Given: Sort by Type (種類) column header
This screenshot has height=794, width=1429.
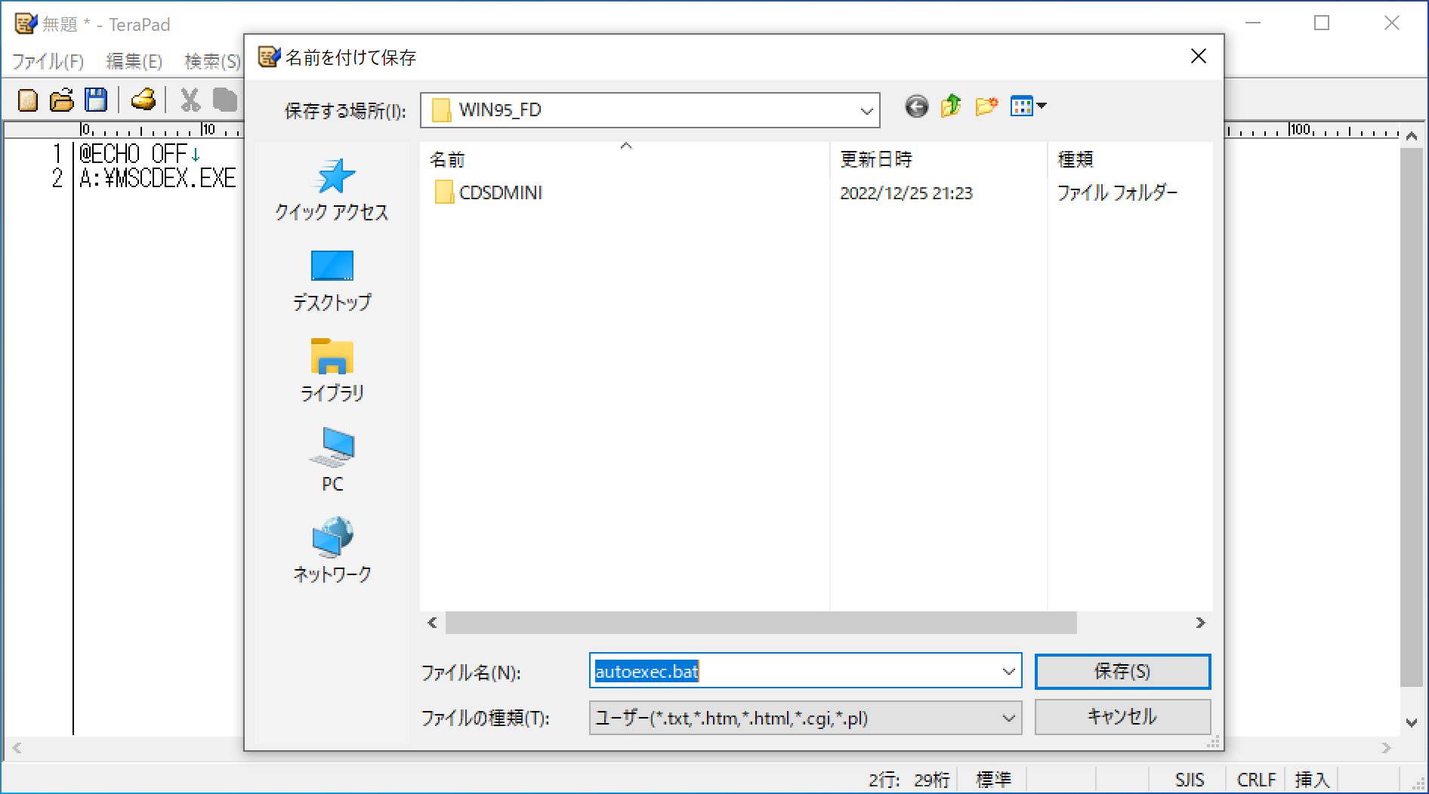Looking at the screenshot, I should [1129, 159].
